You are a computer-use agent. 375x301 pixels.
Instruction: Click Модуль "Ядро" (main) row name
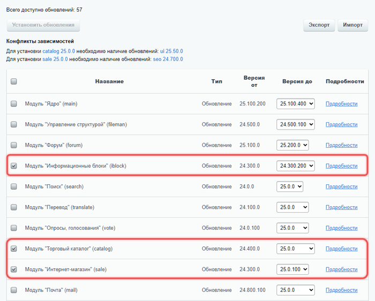[51, 104]
